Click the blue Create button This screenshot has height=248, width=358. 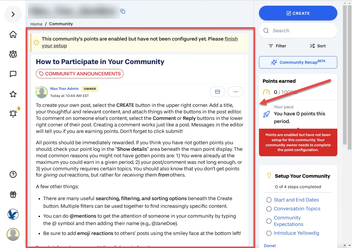click(x=298, y=13)
